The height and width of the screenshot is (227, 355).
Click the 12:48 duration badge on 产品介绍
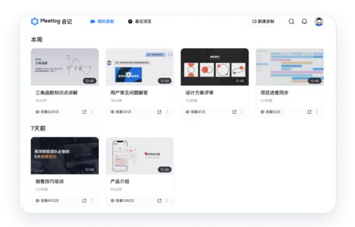pos(164,170)
